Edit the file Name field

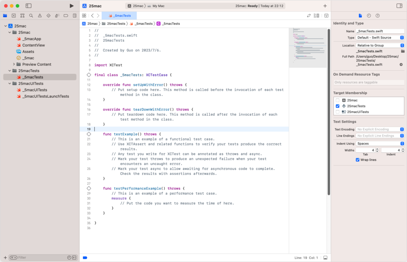(380, 31)
